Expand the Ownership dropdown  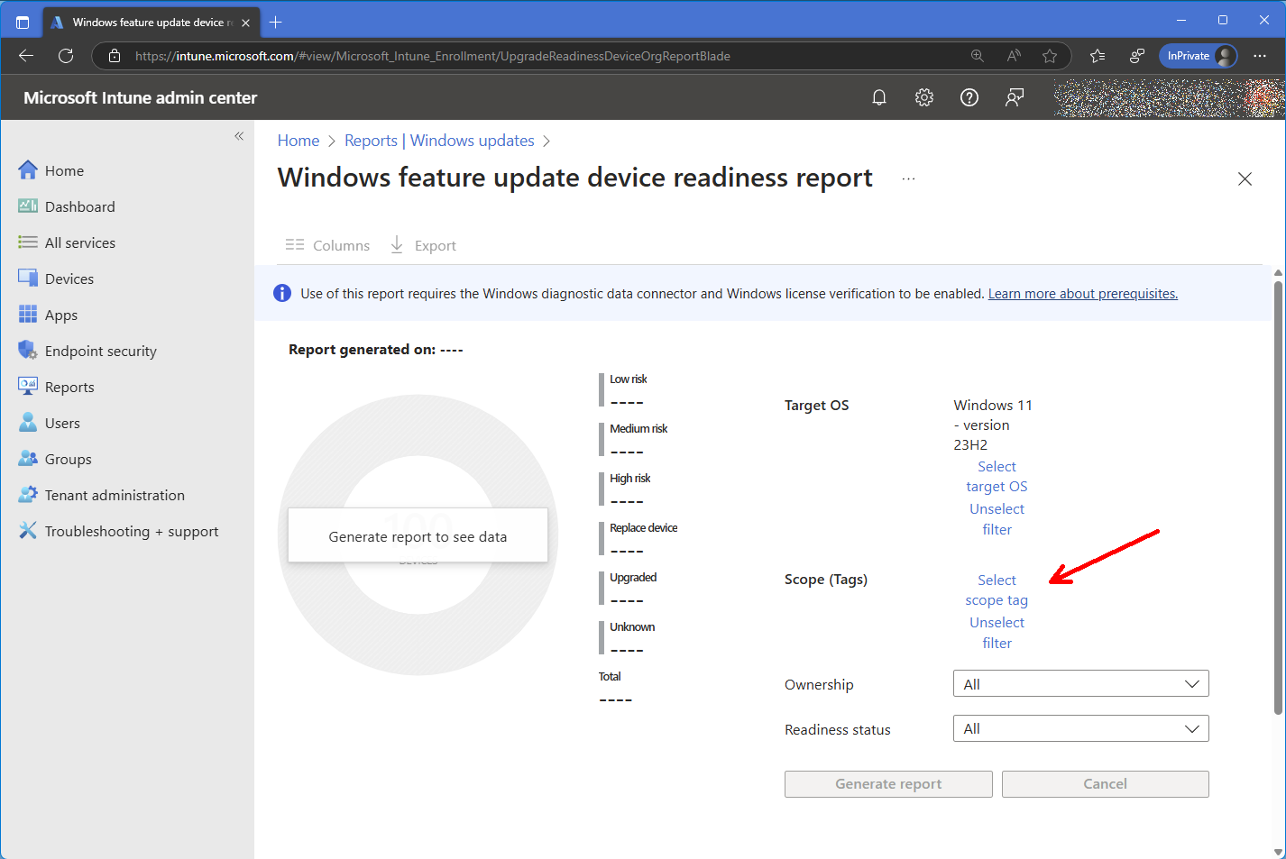point(1080,684)
